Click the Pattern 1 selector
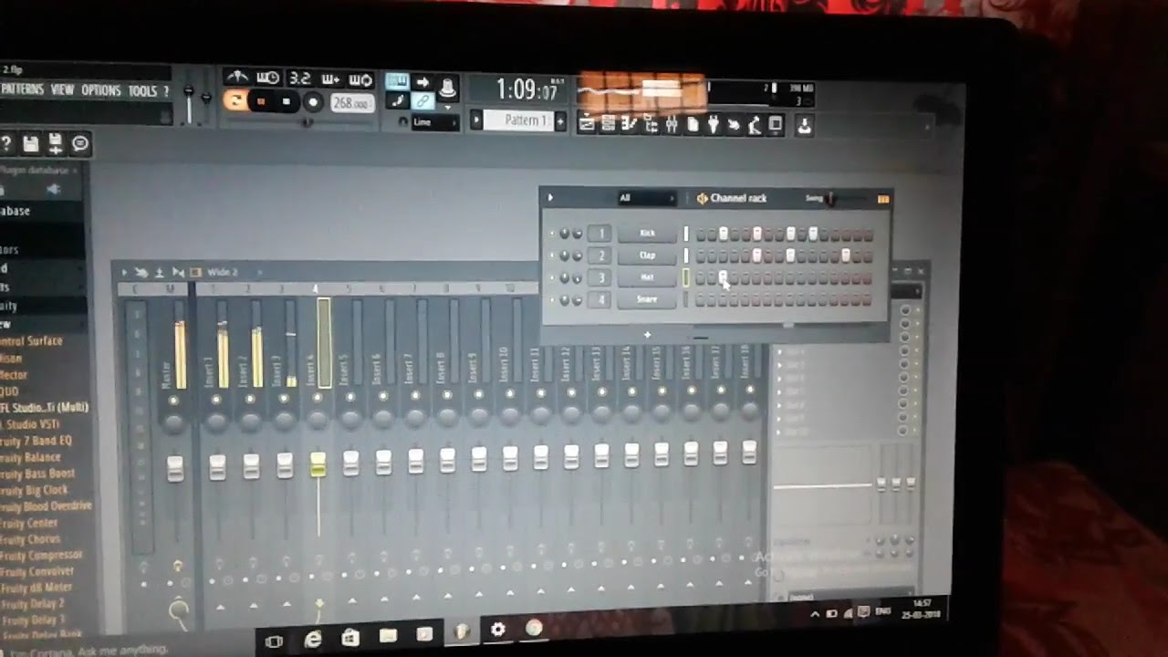This screenshot has width=1168, height=657. tap(519, 120)
